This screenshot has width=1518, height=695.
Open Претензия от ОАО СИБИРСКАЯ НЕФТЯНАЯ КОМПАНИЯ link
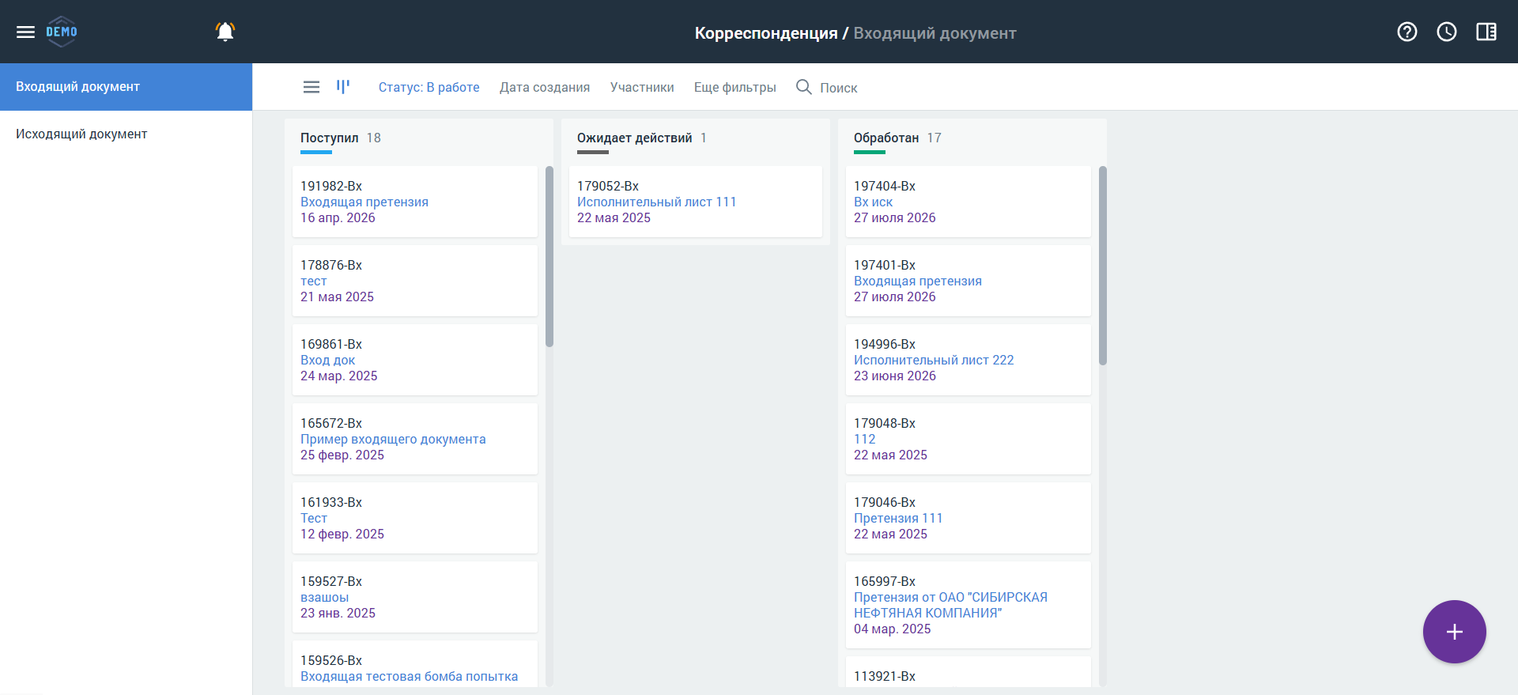pyautogui.click(x=950, y=605)
